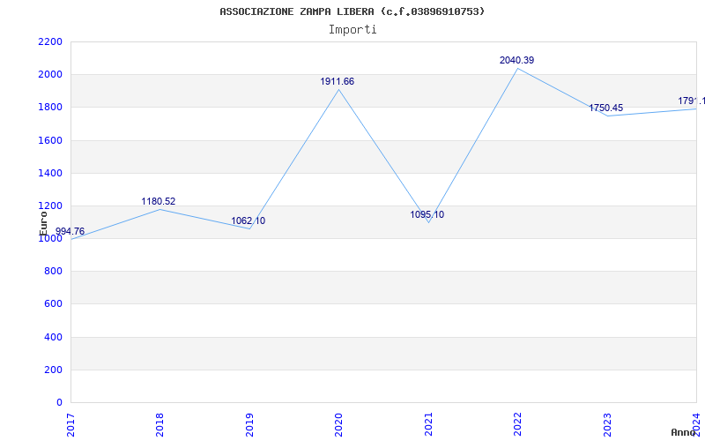Click the 400 y-axis value
This screenshot has width=705, height=441.
[53, 337]
